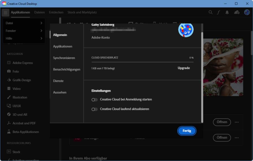The height and width of the screenshot is (161, 253).
Task: Click the cloud sync status icon
Action: click(236, 12)
